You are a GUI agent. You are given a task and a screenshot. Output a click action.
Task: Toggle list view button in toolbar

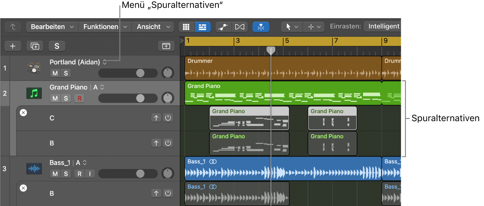point(202,27)
